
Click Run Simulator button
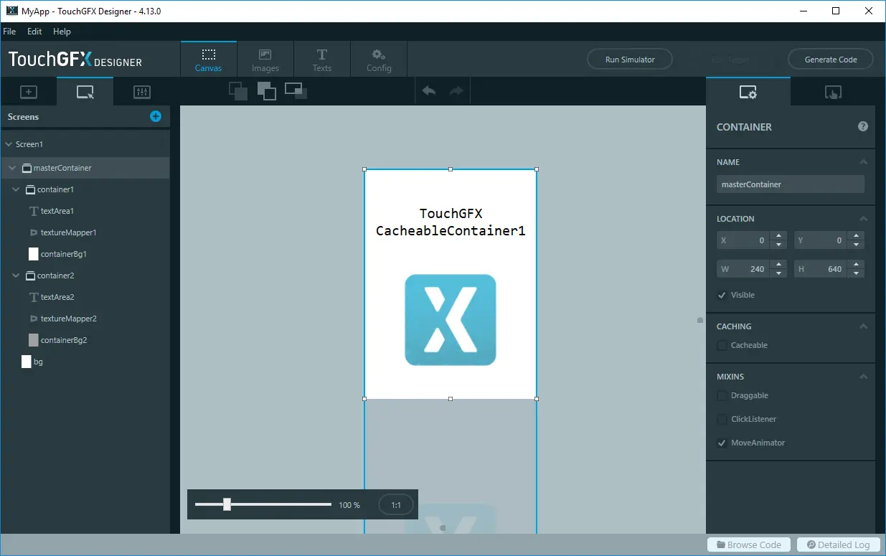pyautogui.click(x=630, y=60)
